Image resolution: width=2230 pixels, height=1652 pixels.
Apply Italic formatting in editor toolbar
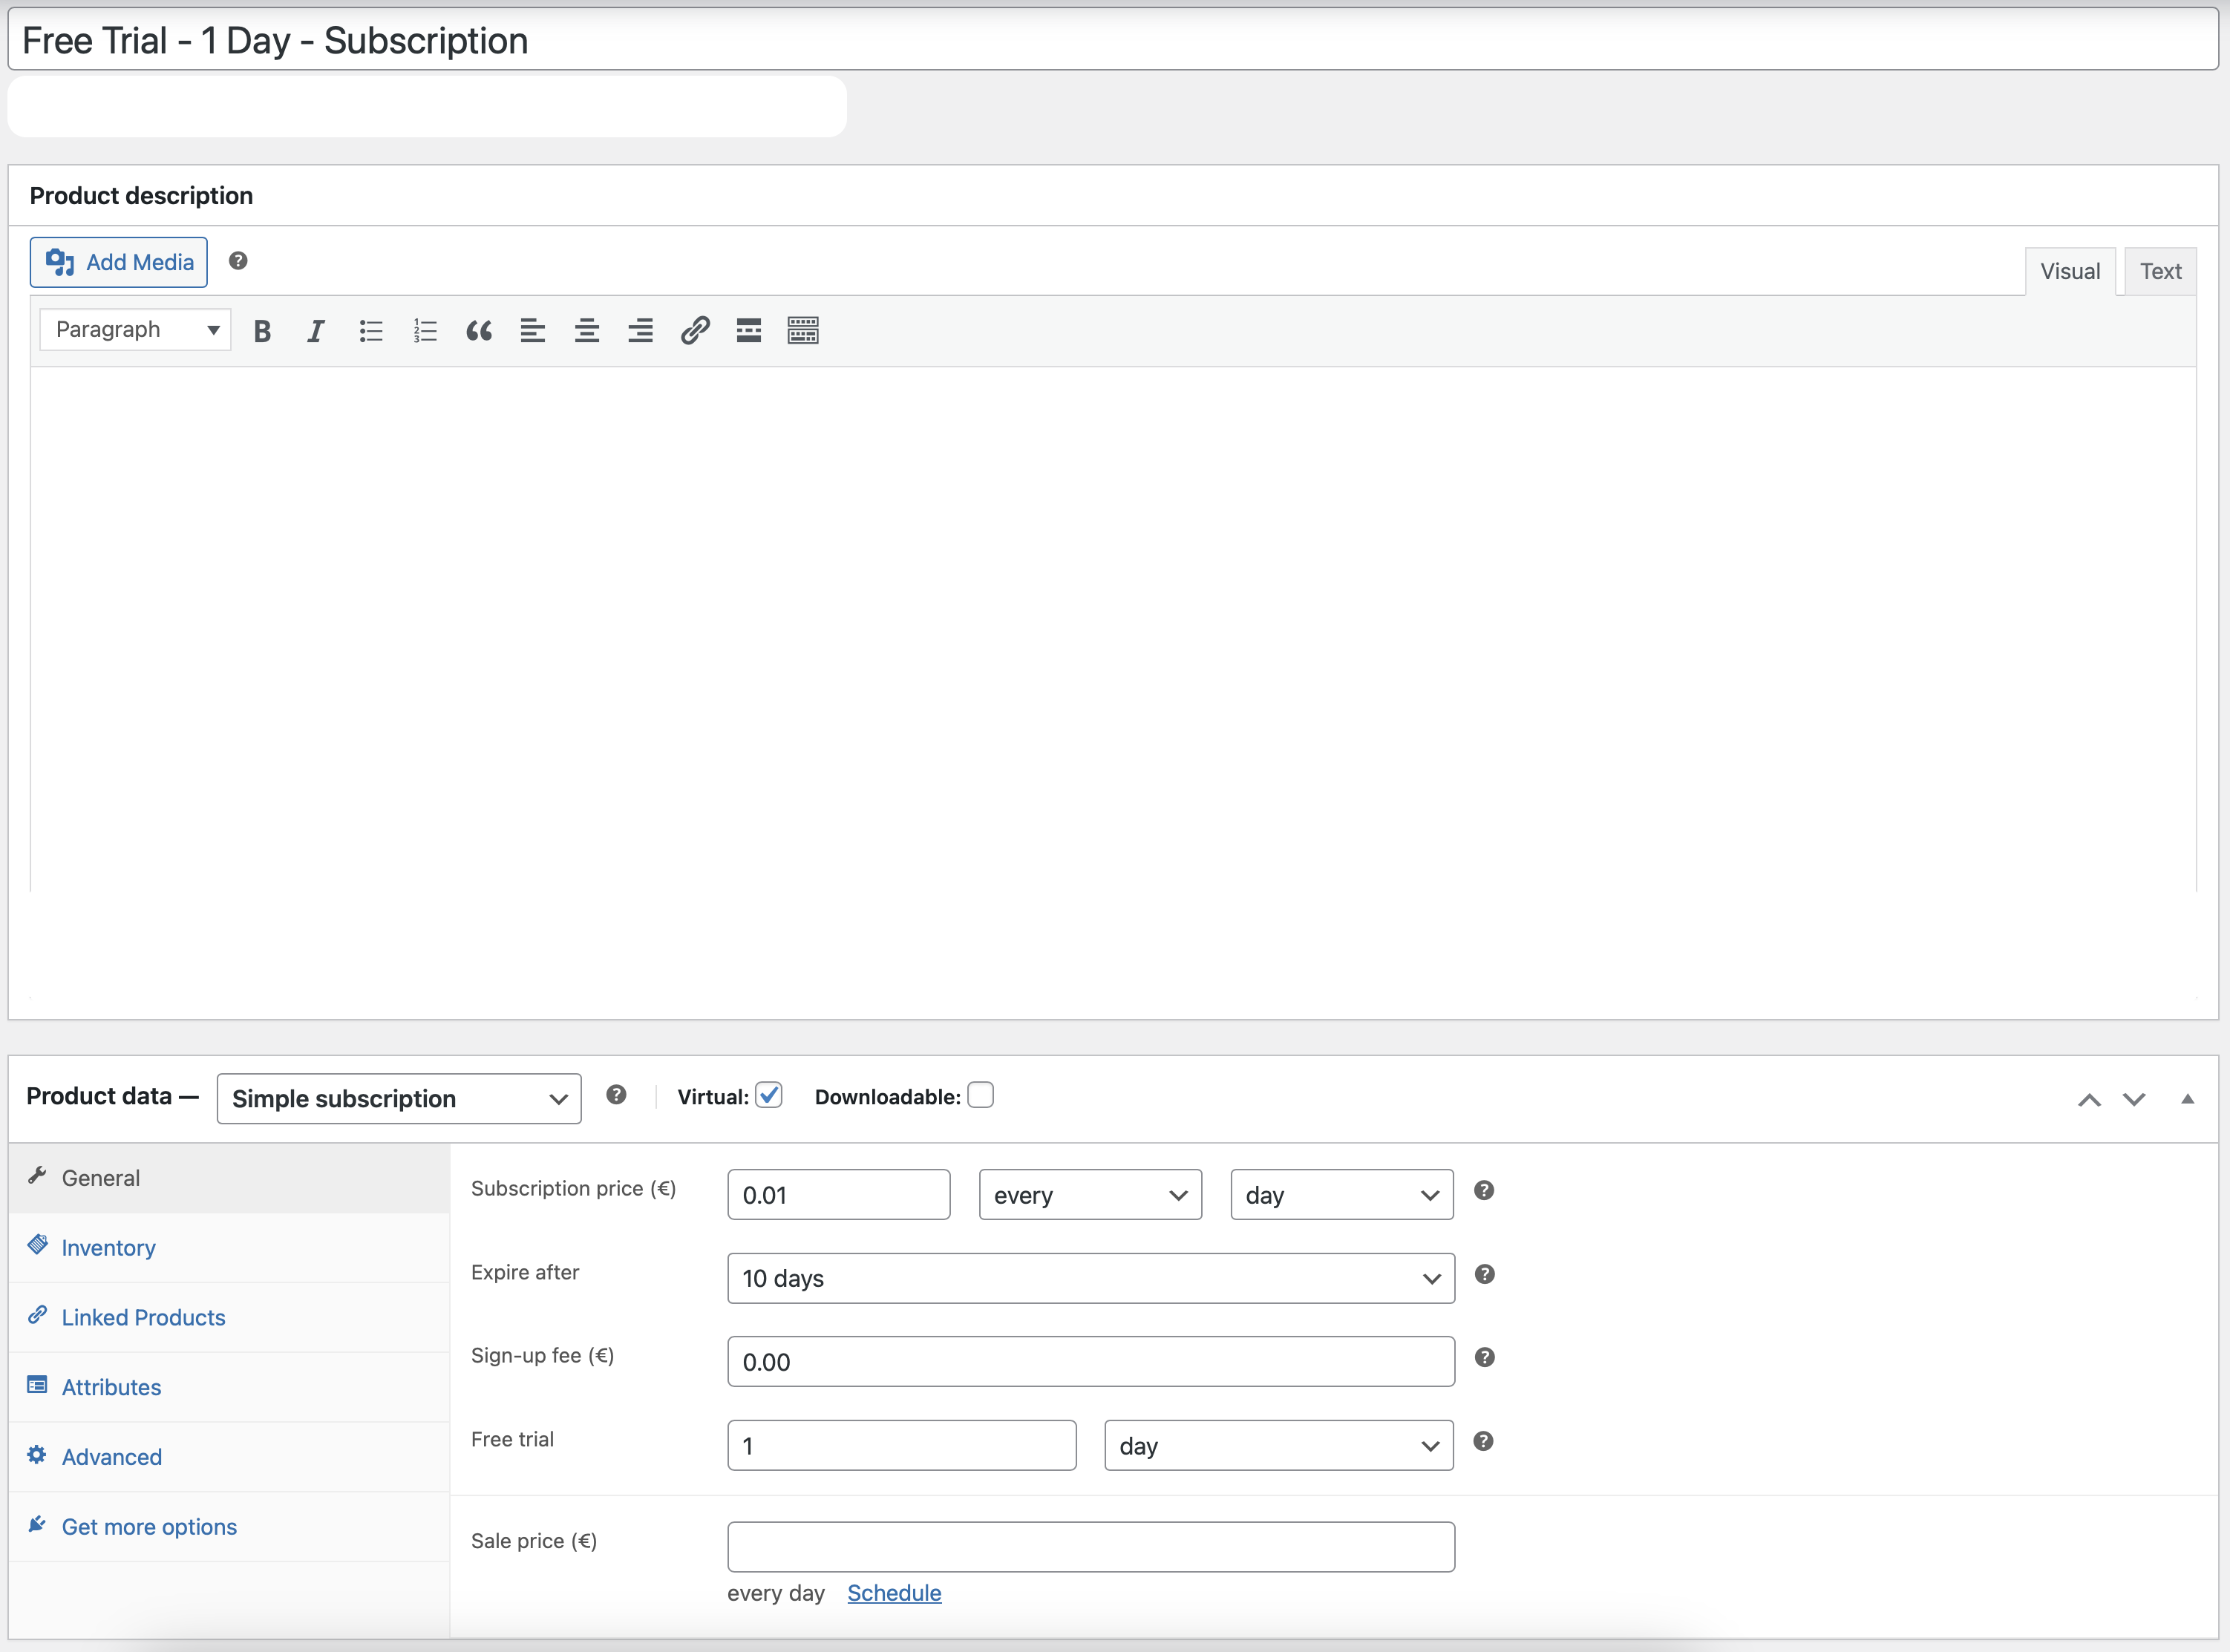point(316,331)
